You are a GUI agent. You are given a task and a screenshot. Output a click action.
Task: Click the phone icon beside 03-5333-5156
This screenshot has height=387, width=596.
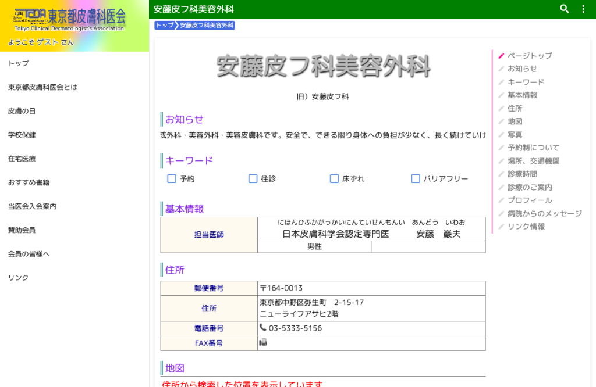tap(262, 327)
